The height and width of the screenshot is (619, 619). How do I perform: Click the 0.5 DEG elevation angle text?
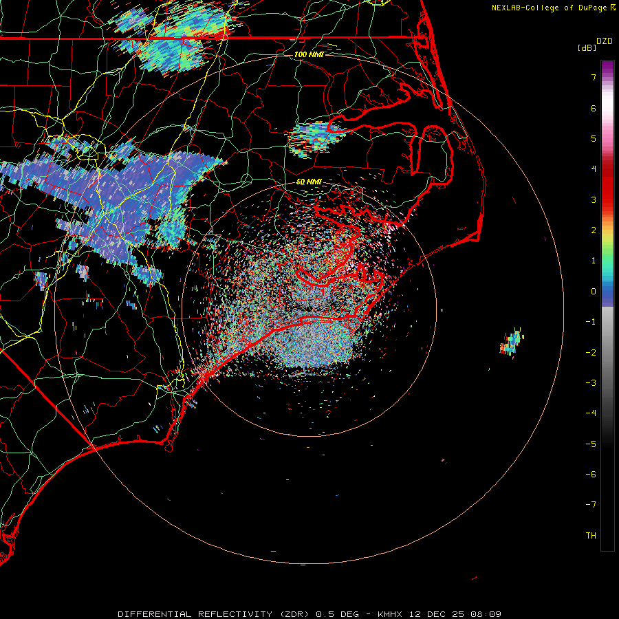(x=338, y=614)
